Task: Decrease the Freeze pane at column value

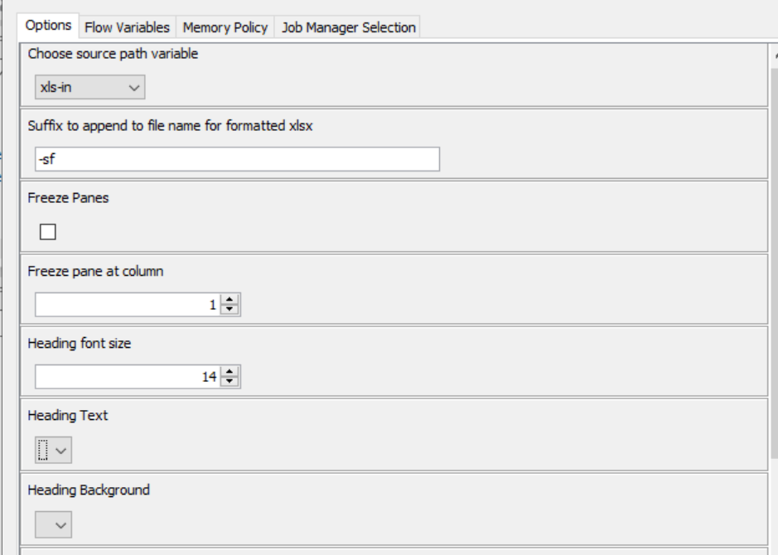Action: (230, 310)
